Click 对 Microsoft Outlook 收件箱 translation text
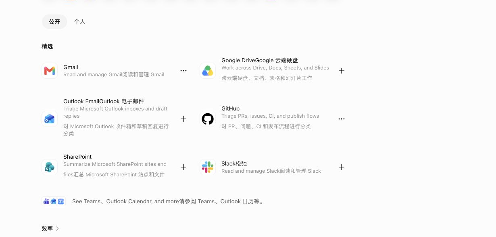496x237 pixels. tap(116, 130)
